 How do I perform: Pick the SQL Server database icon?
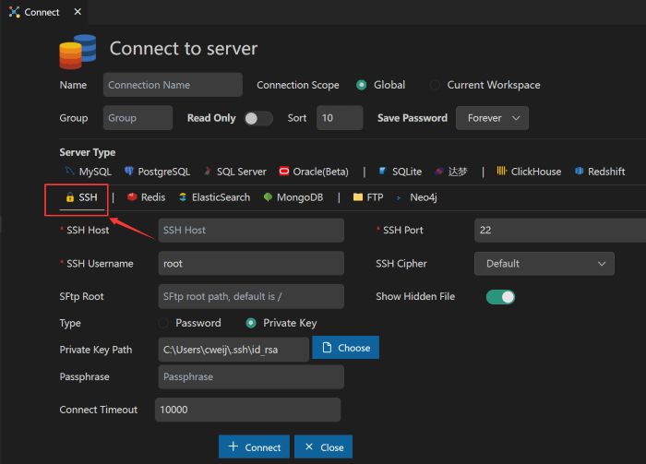coord(208,172)
